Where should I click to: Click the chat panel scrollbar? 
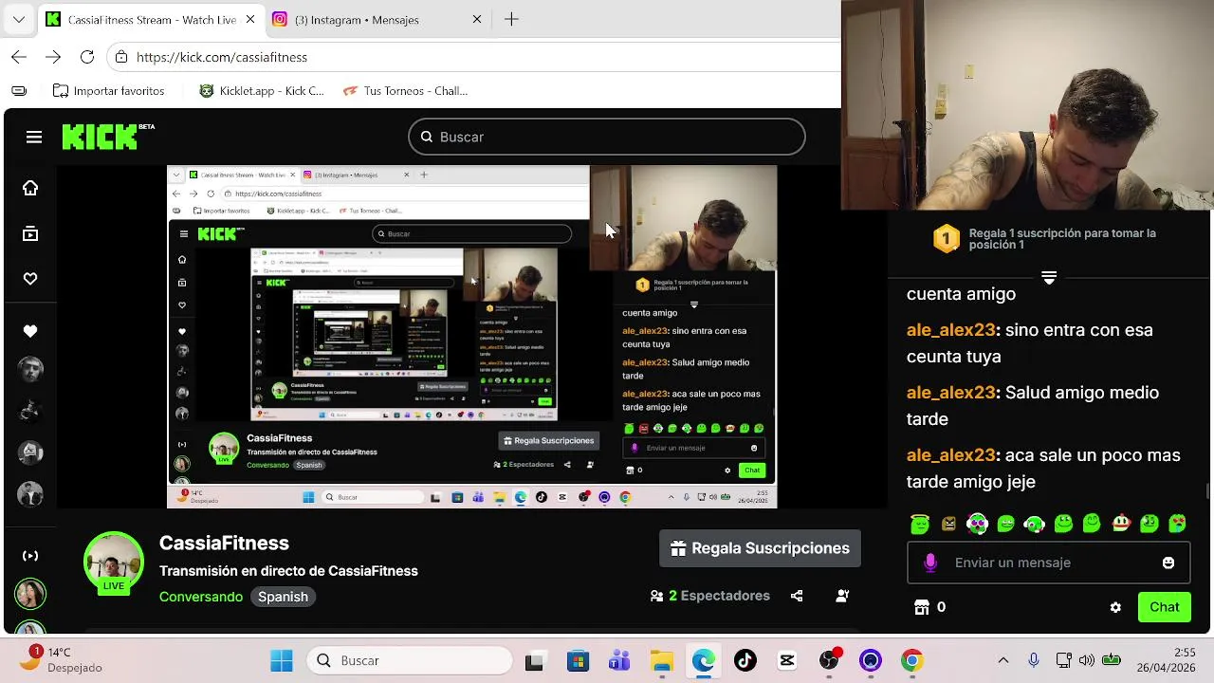[1208, 489]
